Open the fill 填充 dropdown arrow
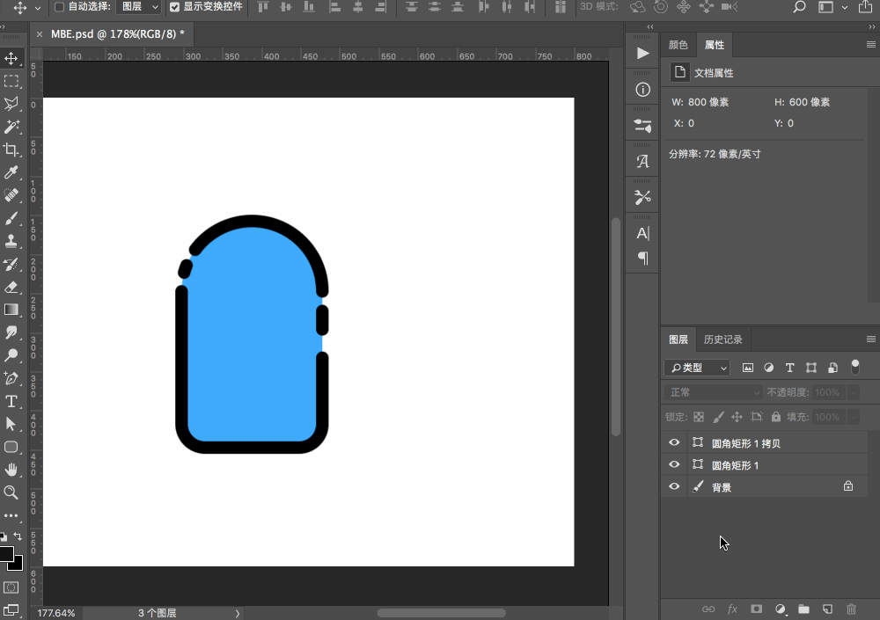This screenshot has height=620, width=880. click(853, 417)
